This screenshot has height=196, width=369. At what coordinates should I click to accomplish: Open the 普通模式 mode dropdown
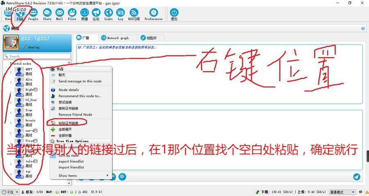pyautogui.click(x=342, y=192)
